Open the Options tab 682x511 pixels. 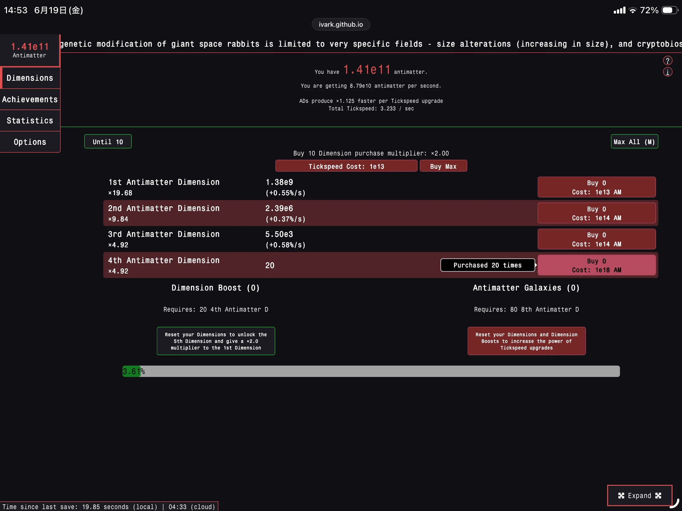click(x=30, y=142)
